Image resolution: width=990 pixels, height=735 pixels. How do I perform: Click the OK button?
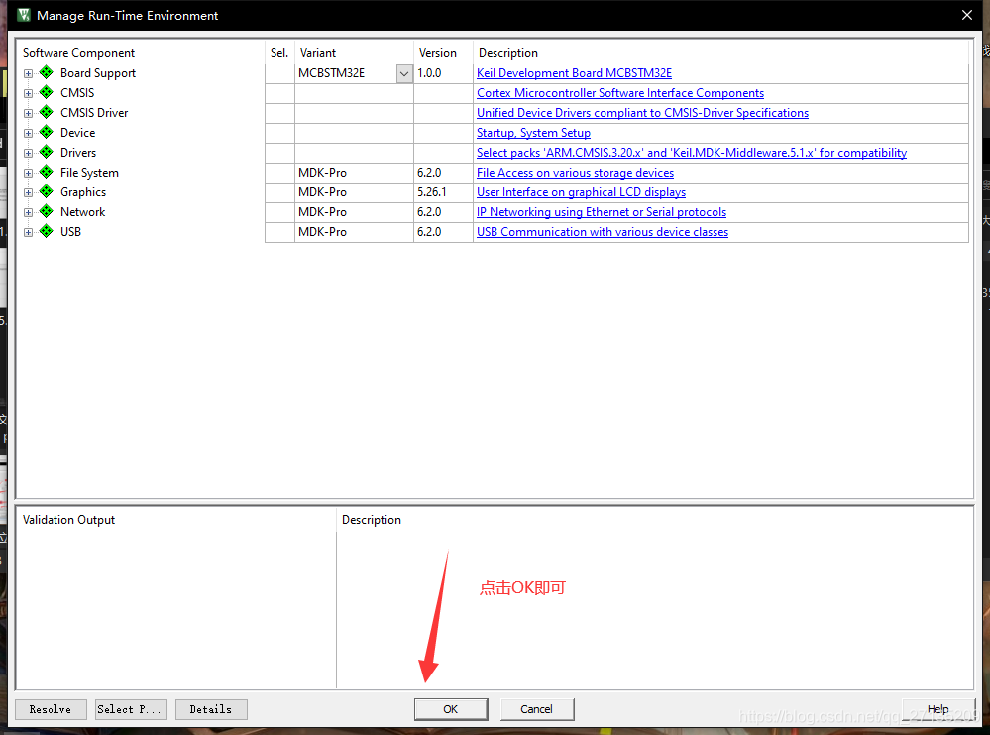coord(451,709)
